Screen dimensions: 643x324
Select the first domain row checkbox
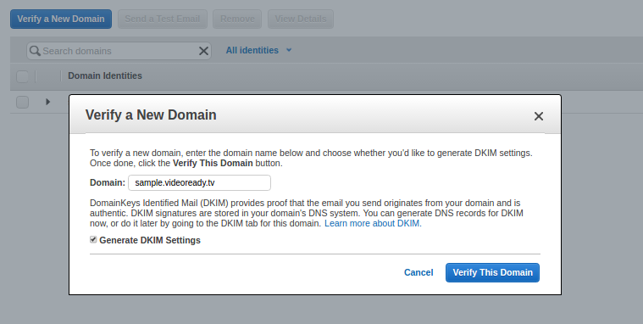(22, 102)
